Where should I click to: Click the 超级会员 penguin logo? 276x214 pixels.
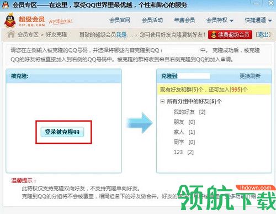(x=10, y=20)
